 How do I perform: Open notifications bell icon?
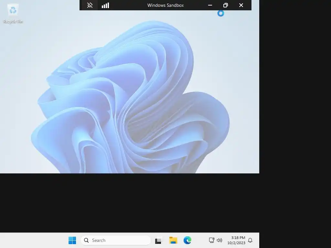click(250, 240)
